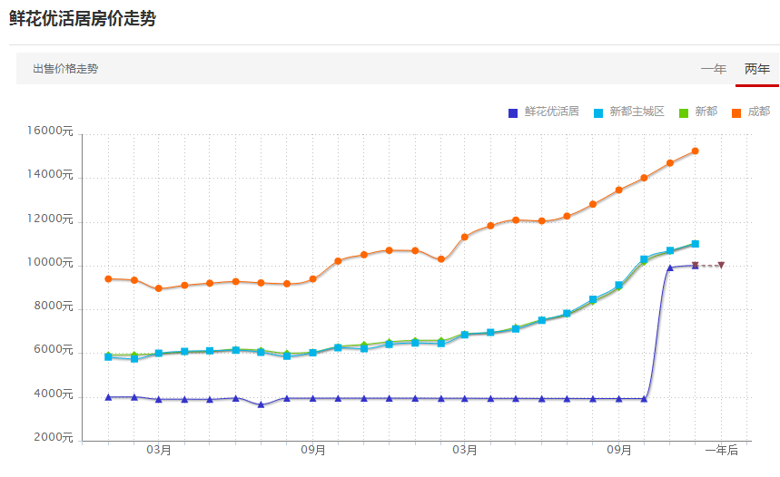
Task: Switch to the 一年 time range tab
Action: 714,69
